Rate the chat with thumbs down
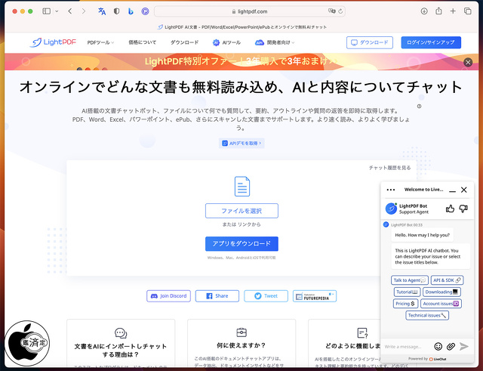 (463, 209)
